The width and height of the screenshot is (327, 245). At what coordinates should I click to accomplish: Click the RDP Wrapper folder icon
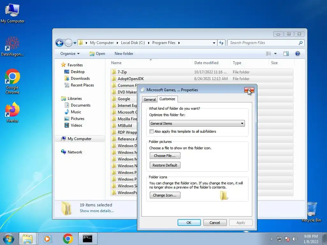coord(114,132)
